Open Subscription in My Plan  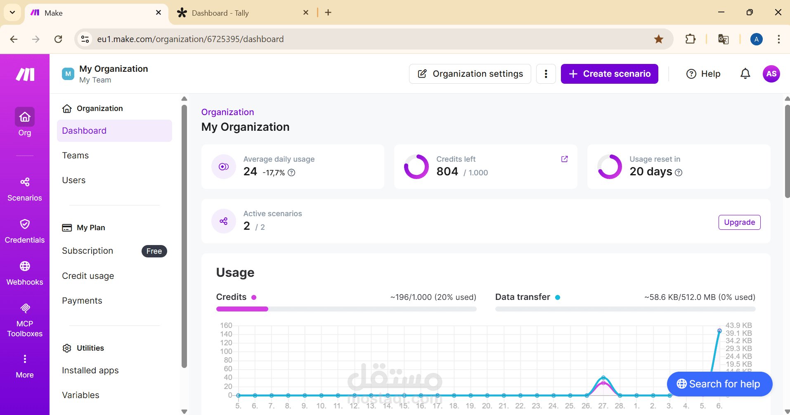88,251
